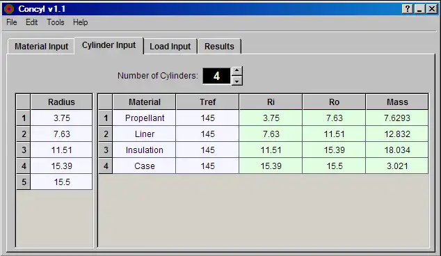The height and width of the screenshot is (256, 441).
Task: Select the Case material cell
Action: pyautogui.click(x=144, y=166)
